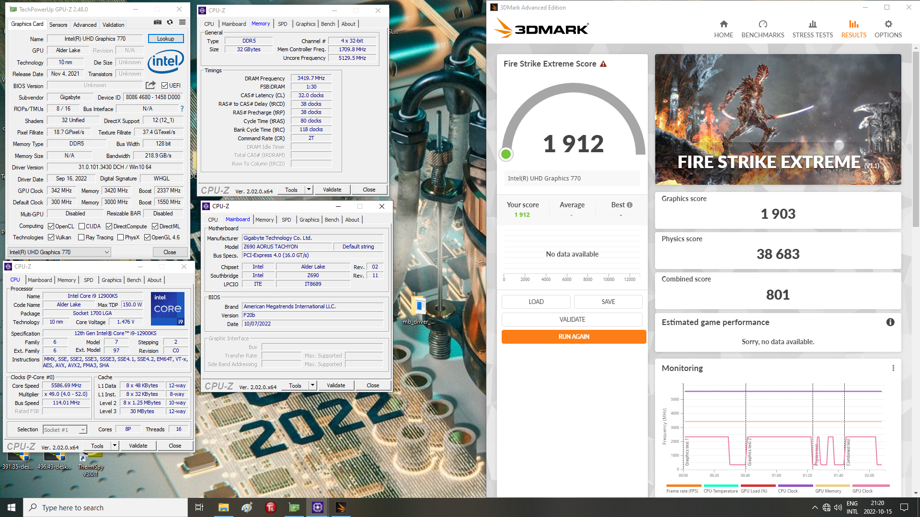
Task: Click RUN AGAIN in 3DMark
Action: 574,337
